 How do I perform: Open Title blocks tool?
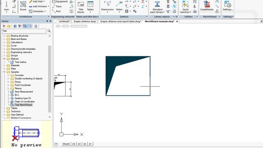81,7
